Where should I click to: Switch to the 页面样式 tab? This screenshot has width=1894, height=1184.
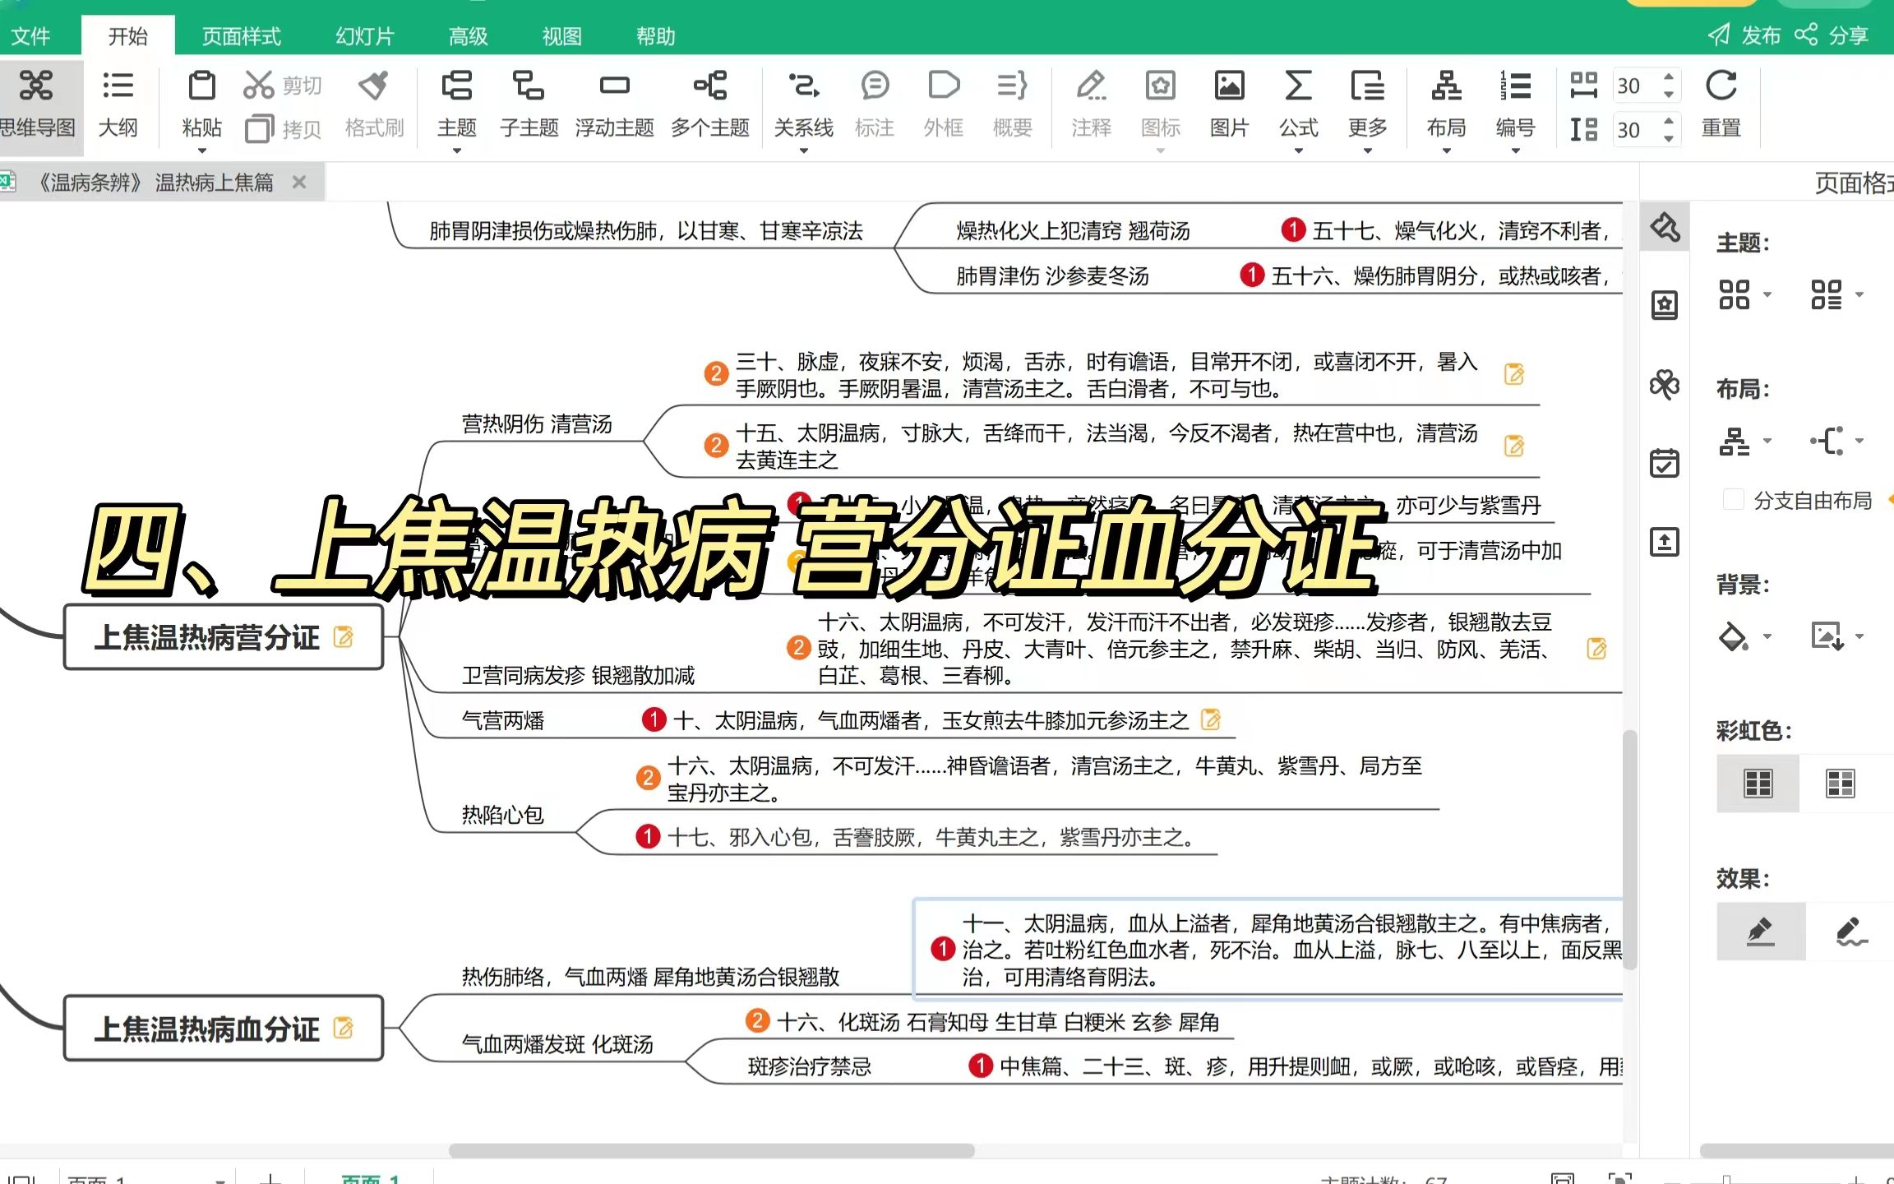click(x=241, y=36)
